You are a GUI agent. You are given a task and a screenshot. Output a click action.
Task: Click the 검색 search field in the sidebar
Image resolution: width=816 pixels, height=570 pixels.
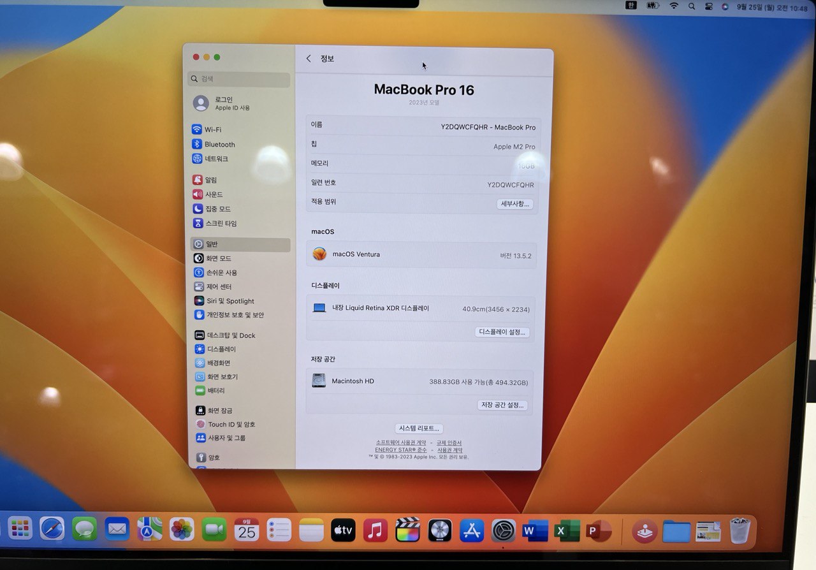pos(239,79)
